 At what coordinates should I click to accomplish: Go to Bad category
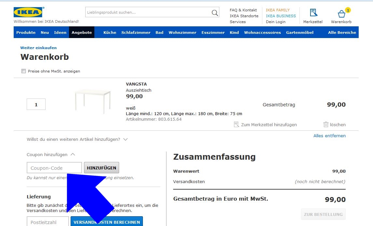coord(159,33)
